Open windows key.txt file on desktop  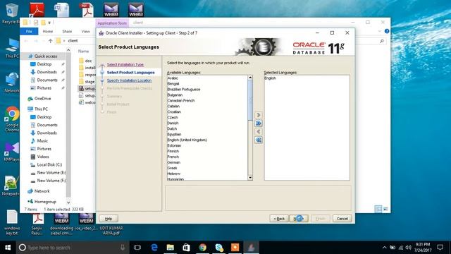pyautogui.click(x=12, y=222)
